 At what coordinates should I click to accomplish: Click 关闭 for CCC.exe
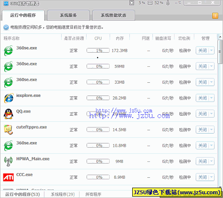tap(202, 177)
